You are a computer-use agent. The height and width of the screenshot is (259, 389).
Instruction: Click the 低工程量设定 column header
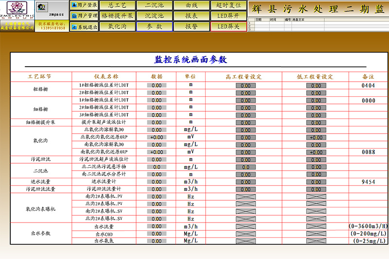pyautogui.click(x=315, y=77)
